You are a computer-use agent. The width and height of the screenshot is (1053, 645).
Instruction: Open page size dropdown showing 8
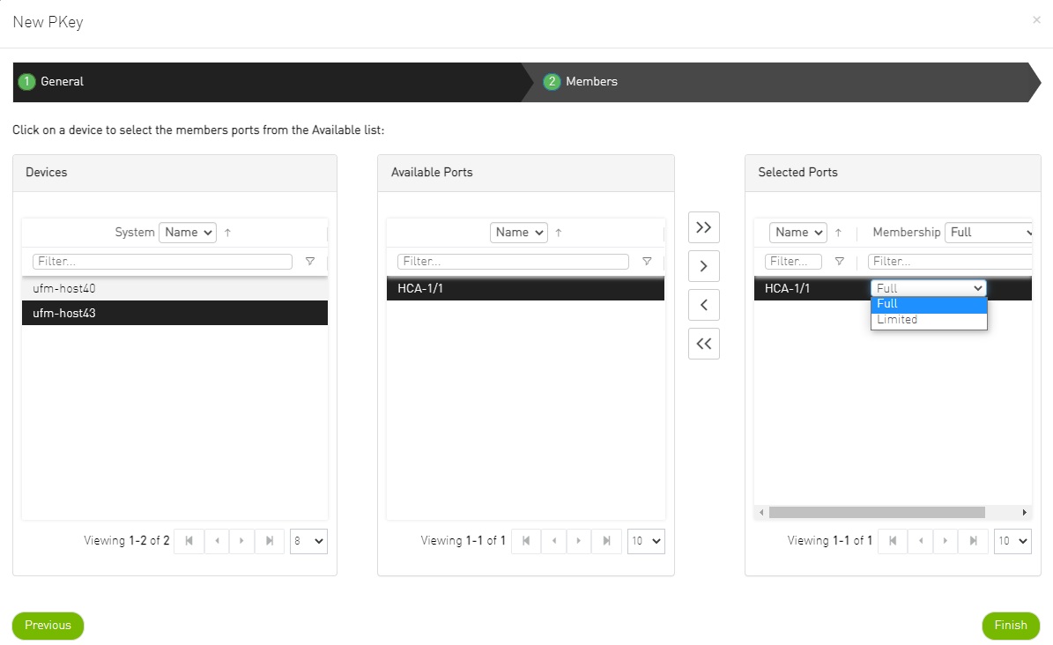coord(308,541)
